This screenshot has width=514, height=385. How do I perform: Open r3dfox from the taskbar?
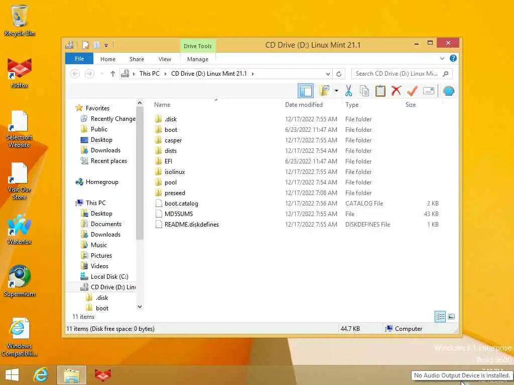point(102,375)
